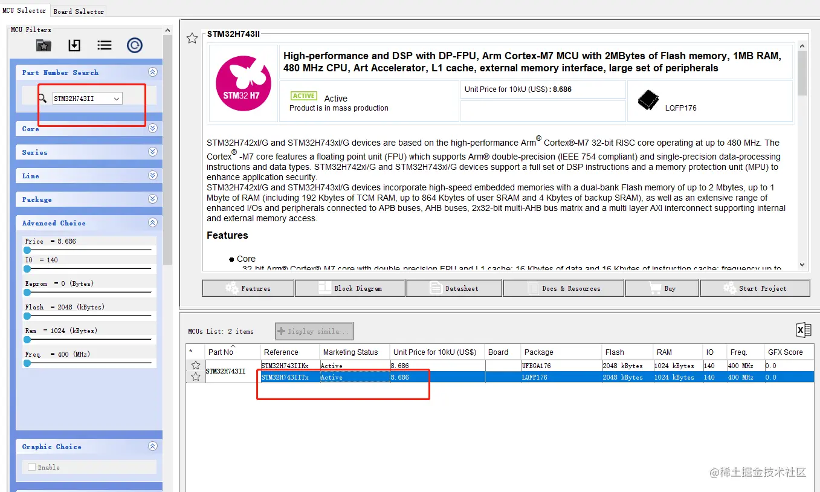The width and height of the screenshot is (820, 492).
Task: Click the Freq. slider handle
Action: (27, 363)
